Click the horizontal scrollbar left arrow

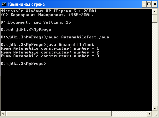point(3,114)
